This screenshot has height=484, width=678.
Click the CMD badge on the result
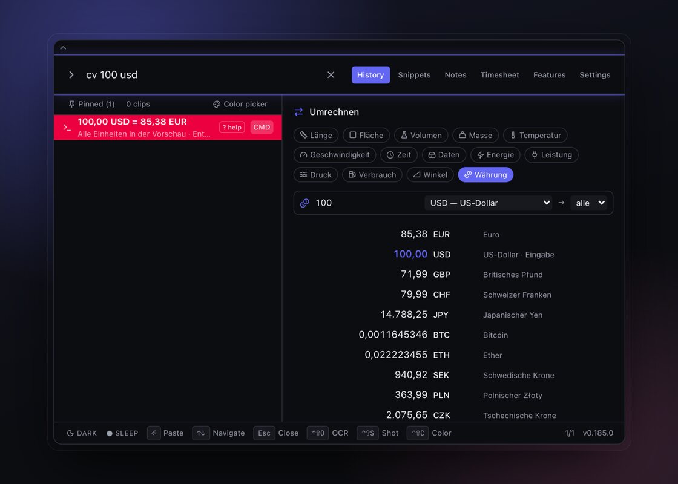pyautogui.click(x=262, y=127)
